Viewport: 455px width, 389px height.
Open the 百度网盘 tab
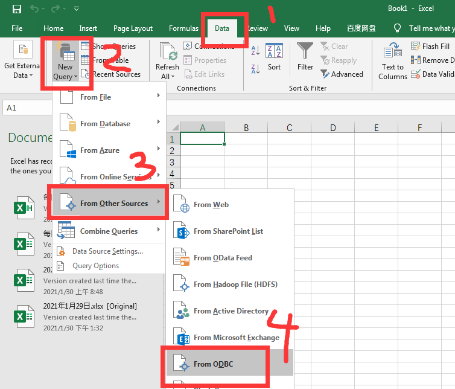361,28
